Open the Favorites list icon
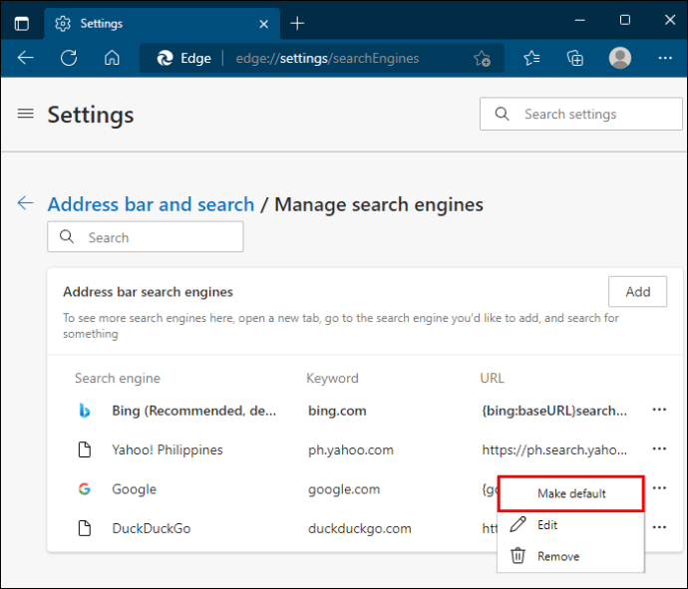This screenshot has height=589, width=688. (x=531, y=58)
